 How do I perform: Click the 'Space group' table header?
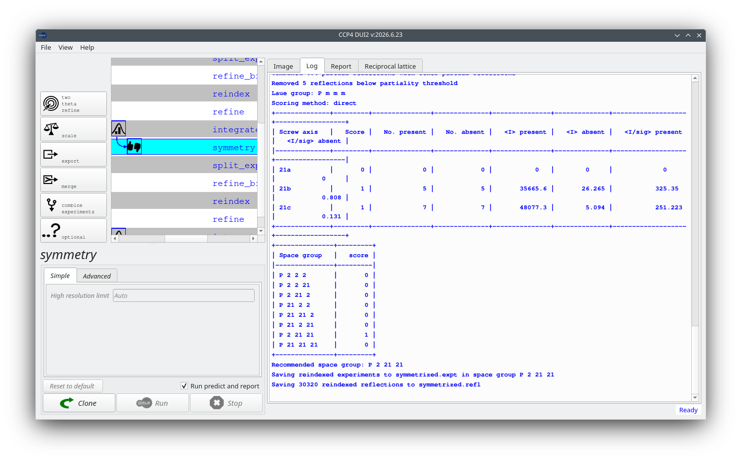(300, 255)
